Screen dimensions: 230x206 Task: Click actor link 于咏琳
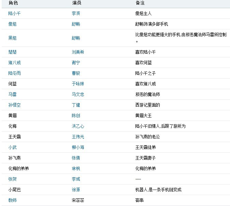tap(78, 84)
